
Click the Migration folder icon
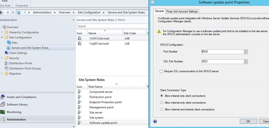point(6,73)
